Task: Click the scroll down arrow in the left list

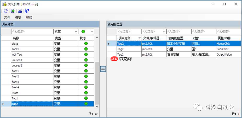Action: [97, 106]
